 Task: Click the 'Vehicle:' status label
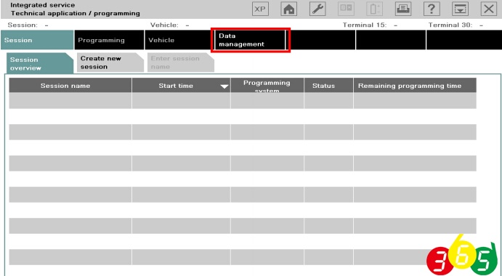click(164, 25)
